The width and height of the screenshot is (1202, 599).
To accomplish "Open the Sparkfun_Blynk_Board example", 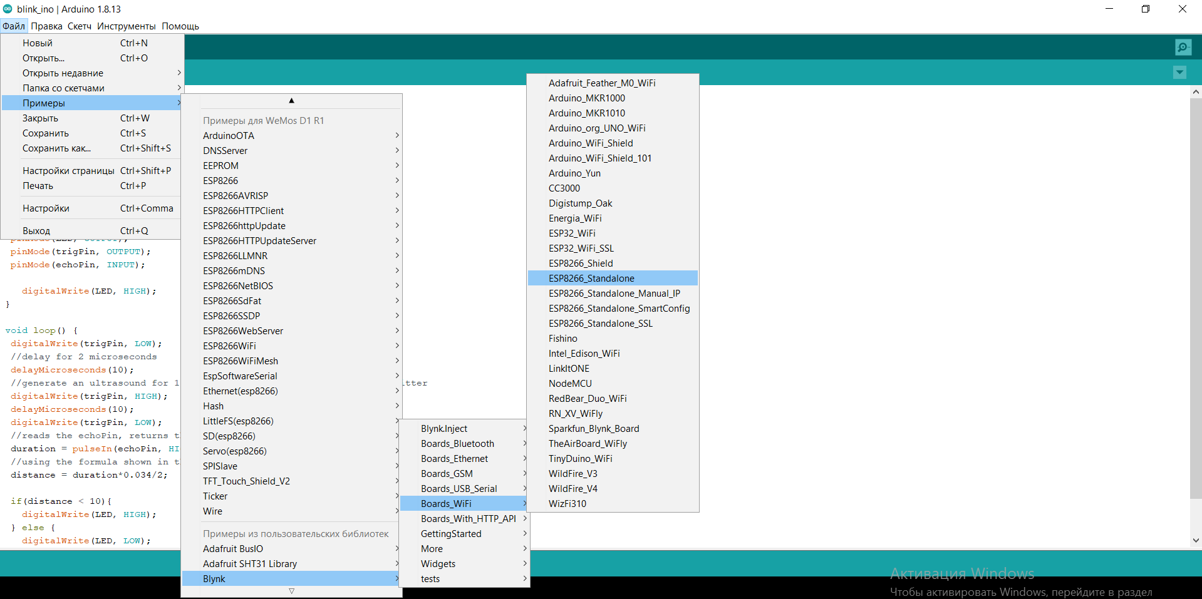I will pyautogui.click(x=613, y=429).
